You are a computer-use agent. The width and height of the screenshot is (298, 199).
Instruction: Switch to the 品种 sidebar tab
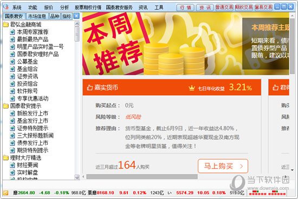pyautogui.click(x=55, y=16)
